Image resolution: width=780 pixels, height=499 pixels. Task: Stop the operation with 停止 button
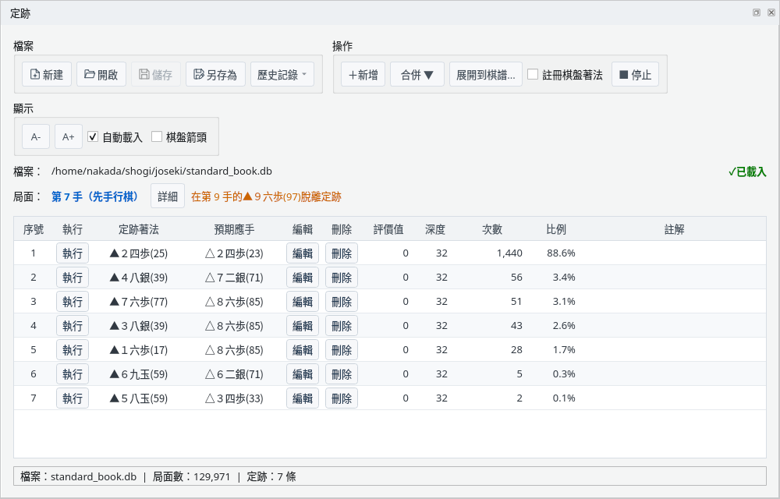(635, 75)
